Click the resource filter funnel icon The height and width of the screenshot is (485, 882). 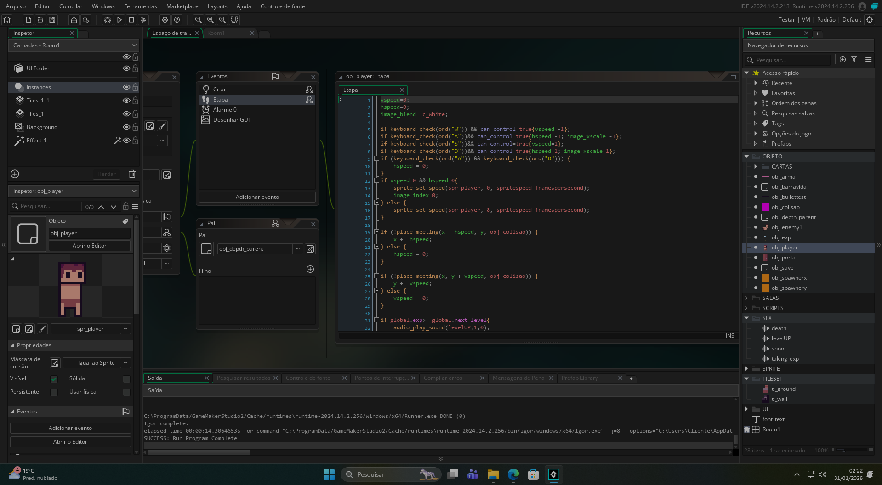pyautogui.click(x=854, y=59)
